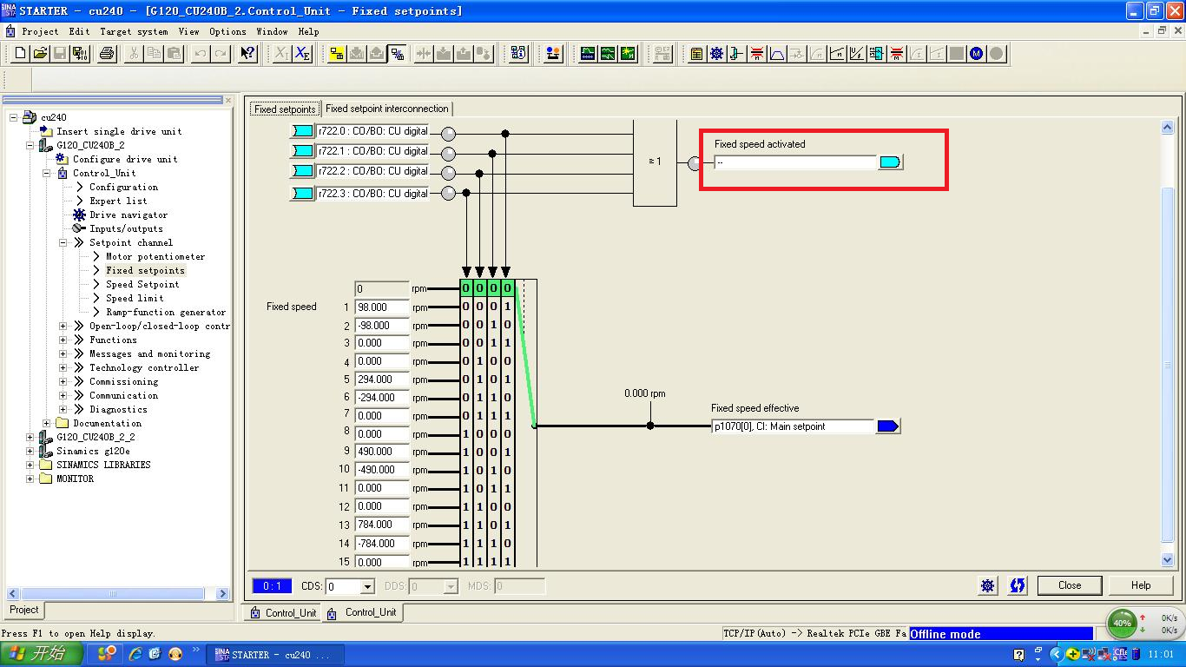This screenshot has width=1186, height=667.
Task: Click the blue gear drive navigator toolbar icon
Action: (716, 54)
